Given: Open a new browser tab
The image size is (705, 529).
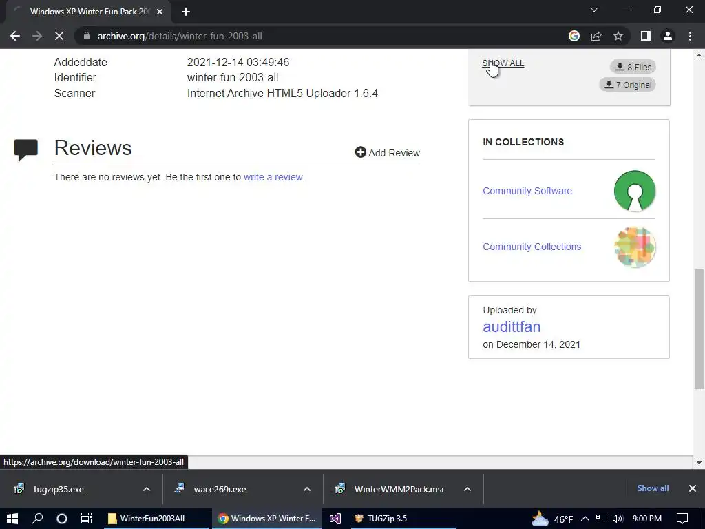Looking at the screenshot, I should click(x=186, y=12).
